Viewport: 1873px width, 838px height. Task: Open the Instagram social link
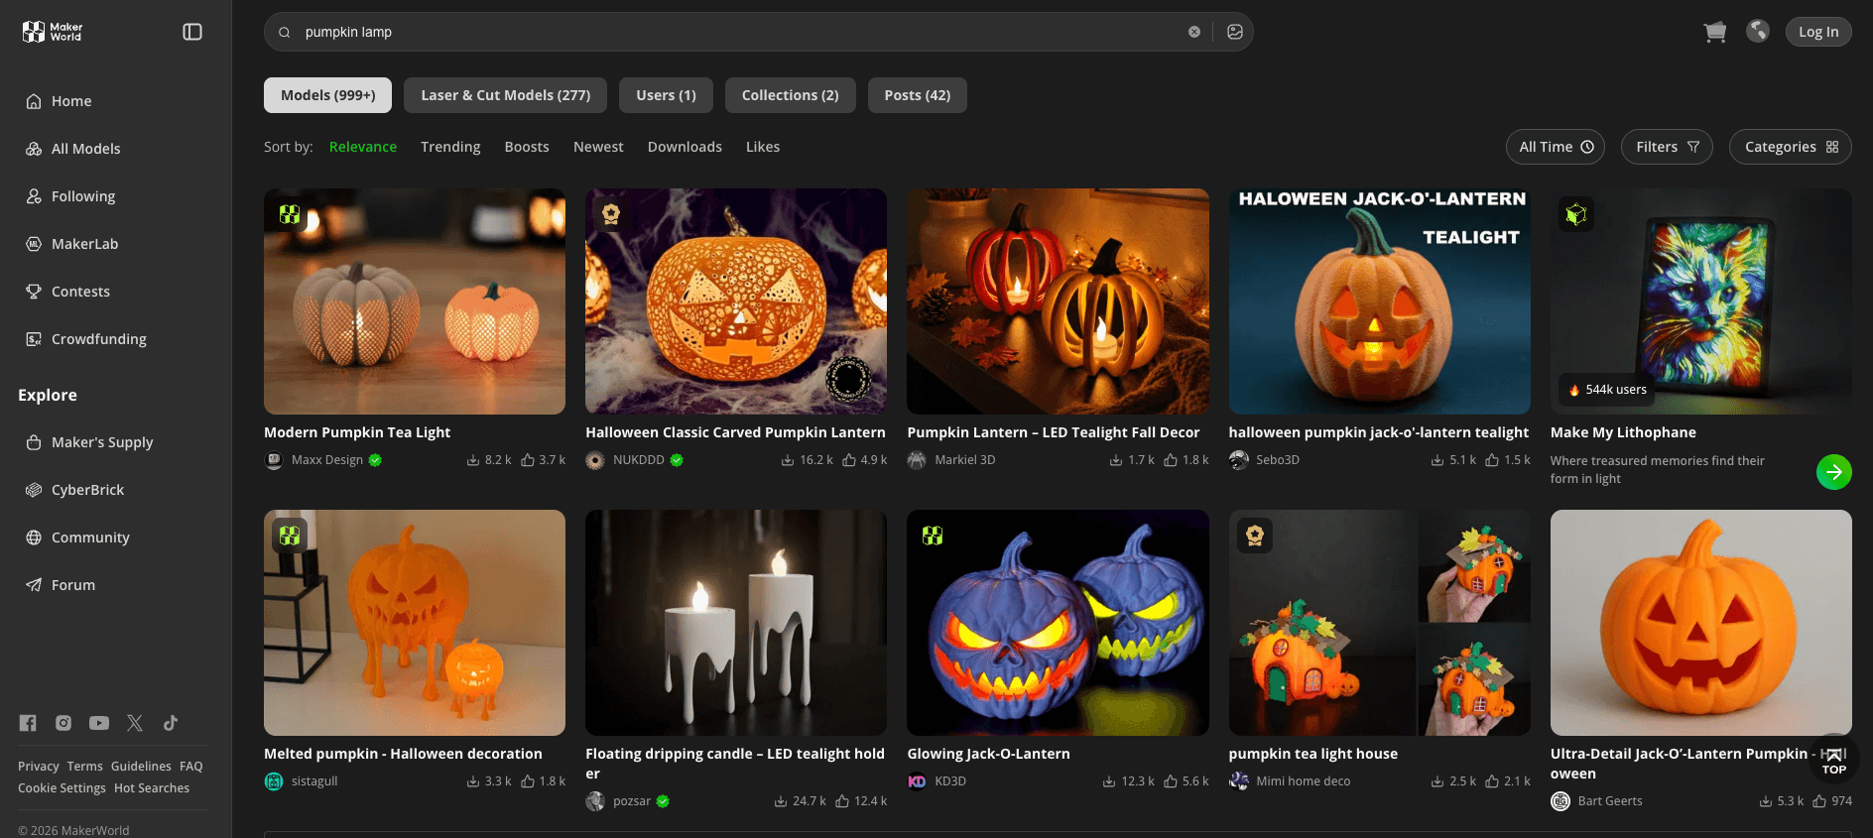click(x=63, y=723)
